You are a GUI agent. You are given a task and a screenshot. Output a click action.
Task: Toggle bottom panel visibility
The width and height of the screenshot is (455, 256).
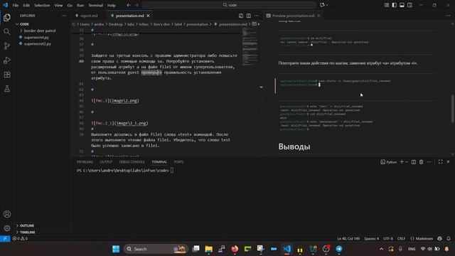point(402,5)
